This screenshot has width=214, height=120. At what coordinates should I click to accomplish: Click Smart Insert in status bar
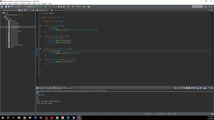coord(162,114)
